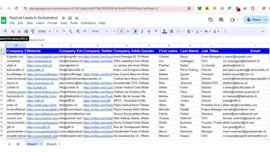This screenshot has height=152, width=270.
Task: Open the Arial font dropdown
Action: point(100,31)
